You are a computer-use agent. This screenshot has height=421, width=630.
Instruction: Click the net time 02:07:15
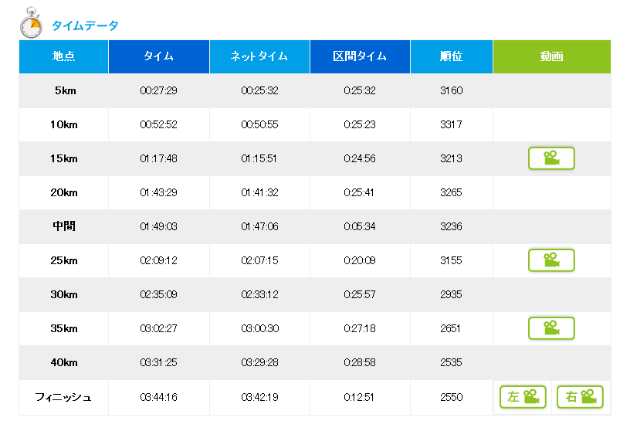click(259, 260)
